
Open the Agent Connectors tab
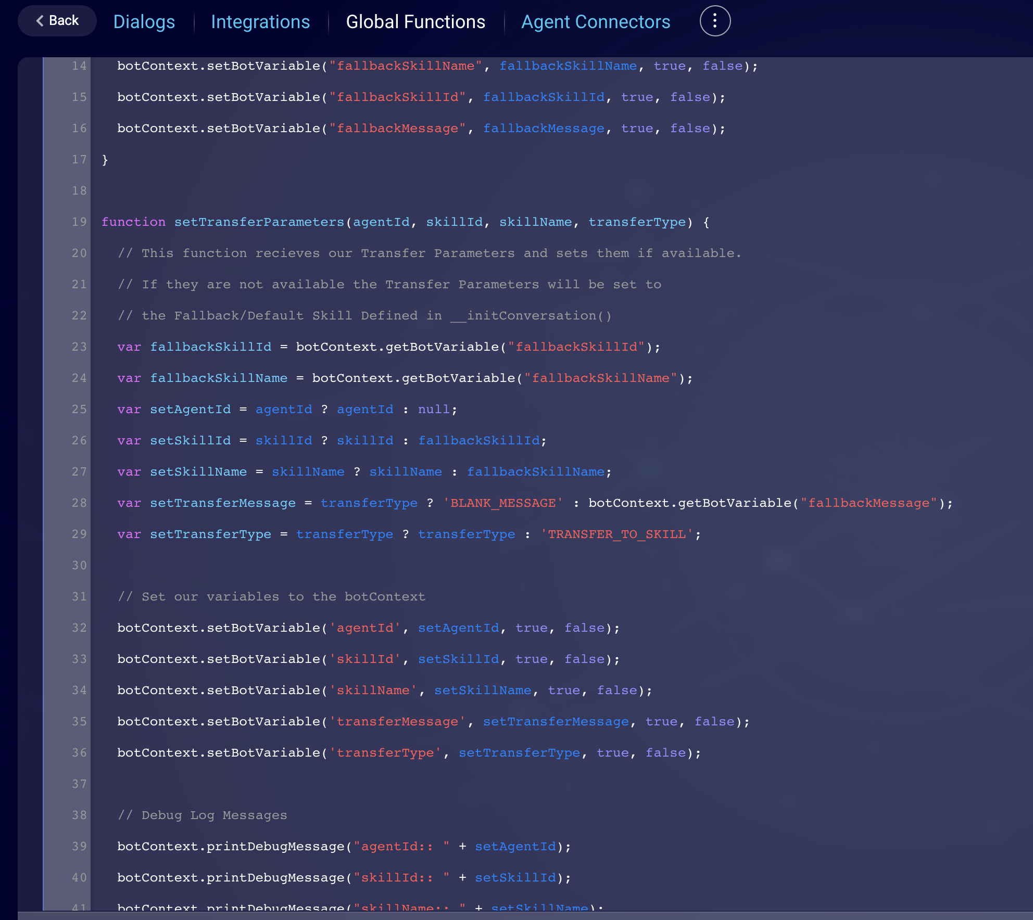tap(596, 22)
